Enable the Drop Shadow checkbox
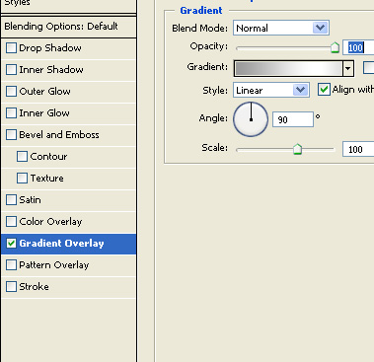This screenshot has width=374, height=362. 11,48
